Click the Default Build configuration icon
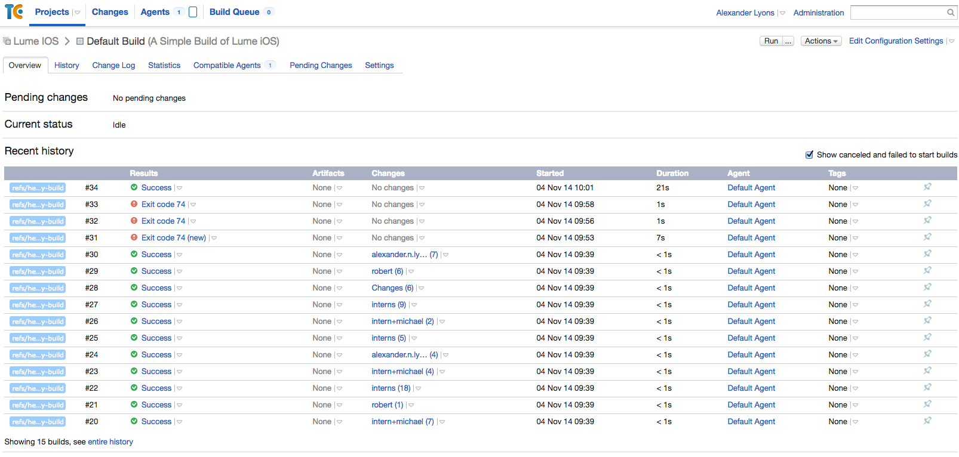The height and width of the screenshot is (457, 959). pyautogui.click(x=80, y=41)
